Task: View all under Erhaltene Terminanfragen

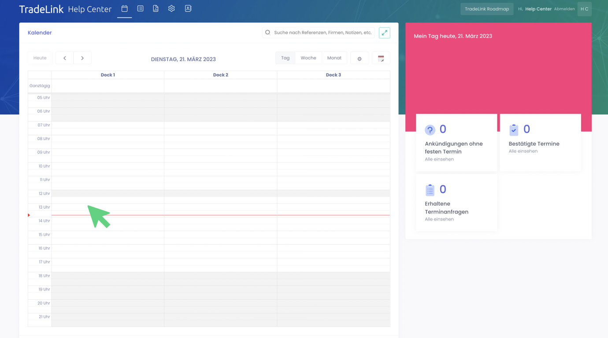Action: (439, 219)
